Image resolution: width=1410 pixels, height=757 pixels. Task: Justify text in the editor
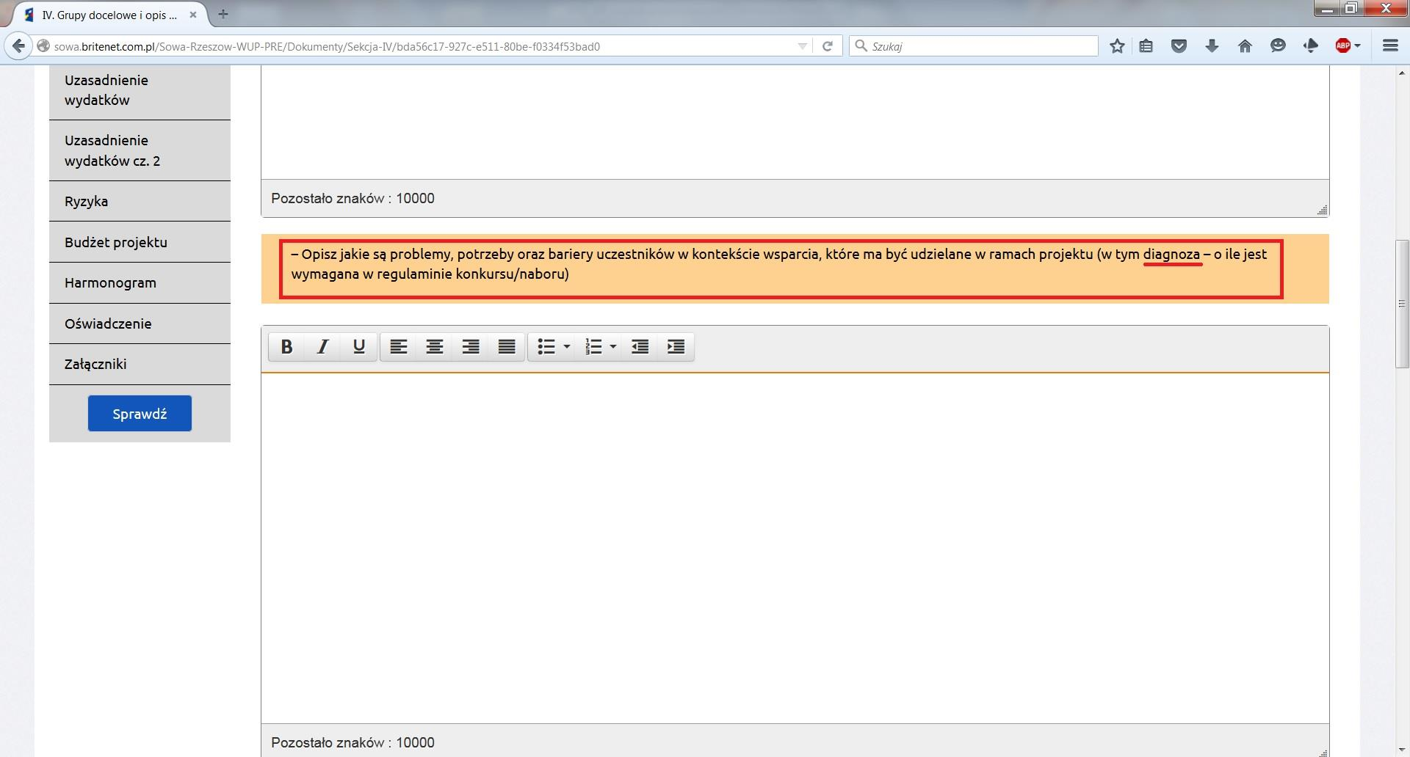(x=507, y=346)
